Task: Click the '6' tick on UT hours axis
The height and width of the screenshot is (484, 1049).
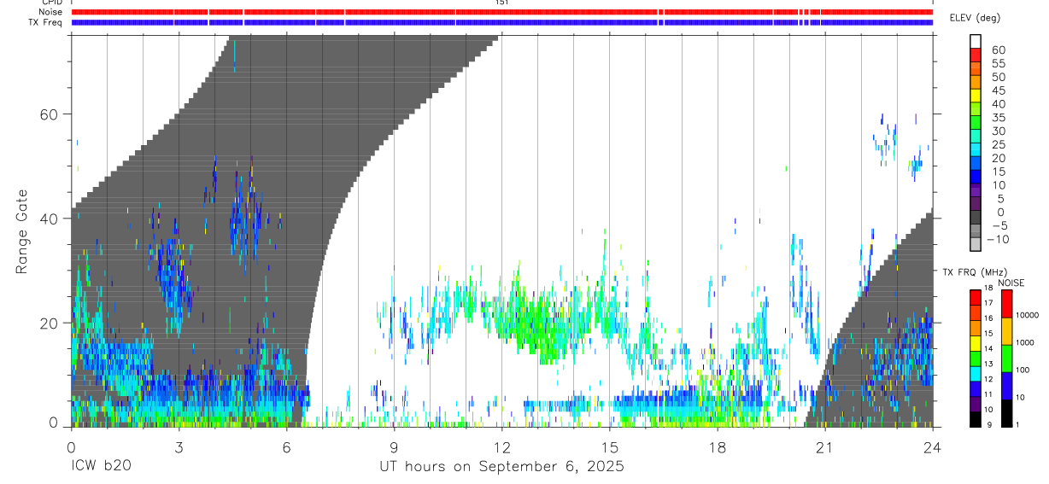Action: 286,446
